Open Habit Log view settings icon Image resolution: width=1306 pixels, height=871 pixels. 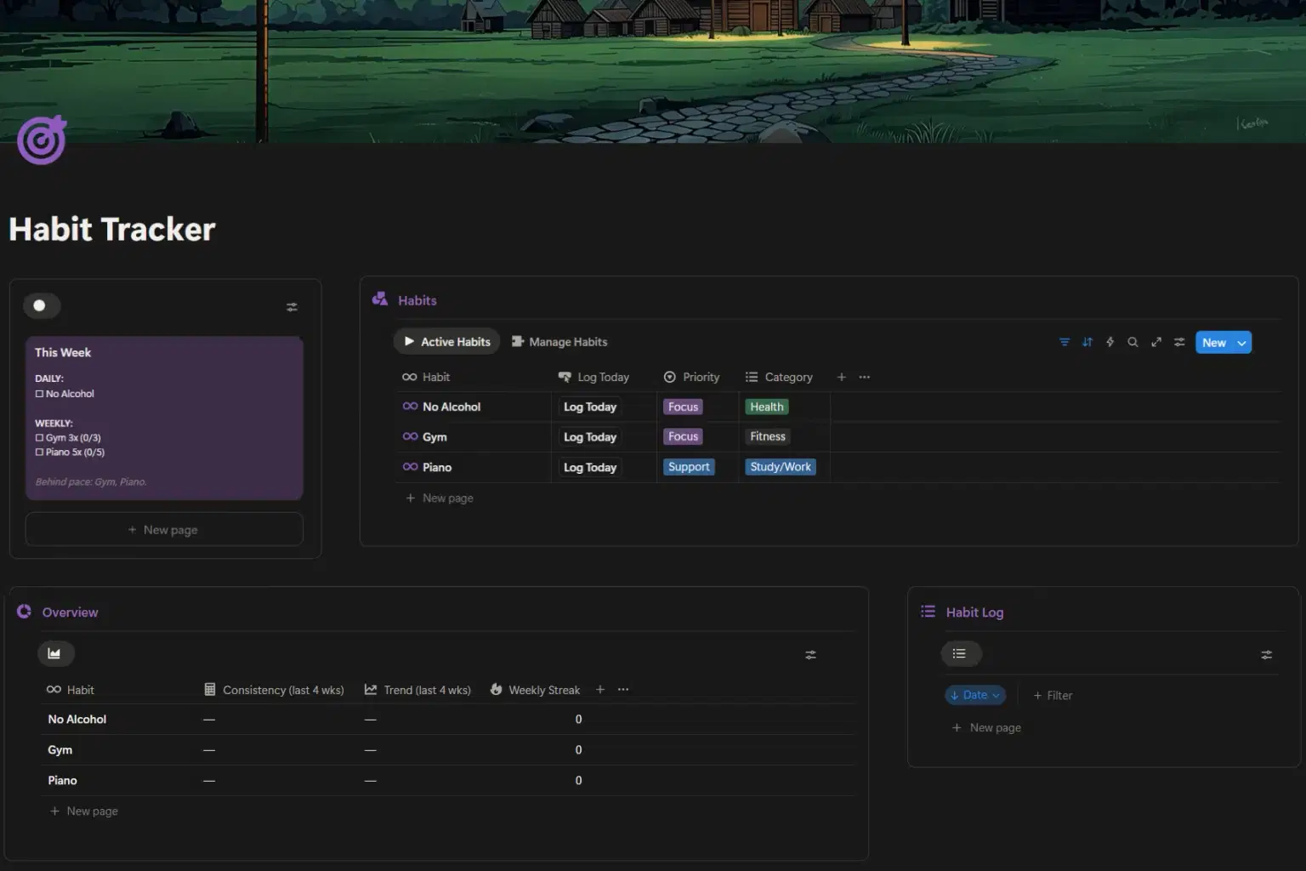click(x=1266, y=655)
